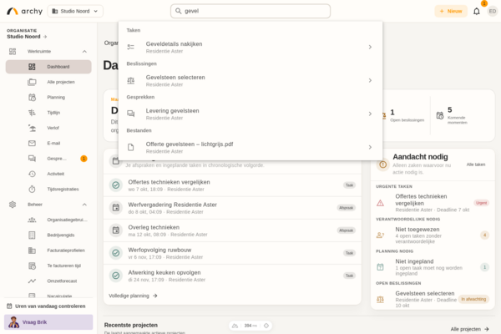
Task: Click the Werkruimte grid icon
Action: [x=13, y=52]
